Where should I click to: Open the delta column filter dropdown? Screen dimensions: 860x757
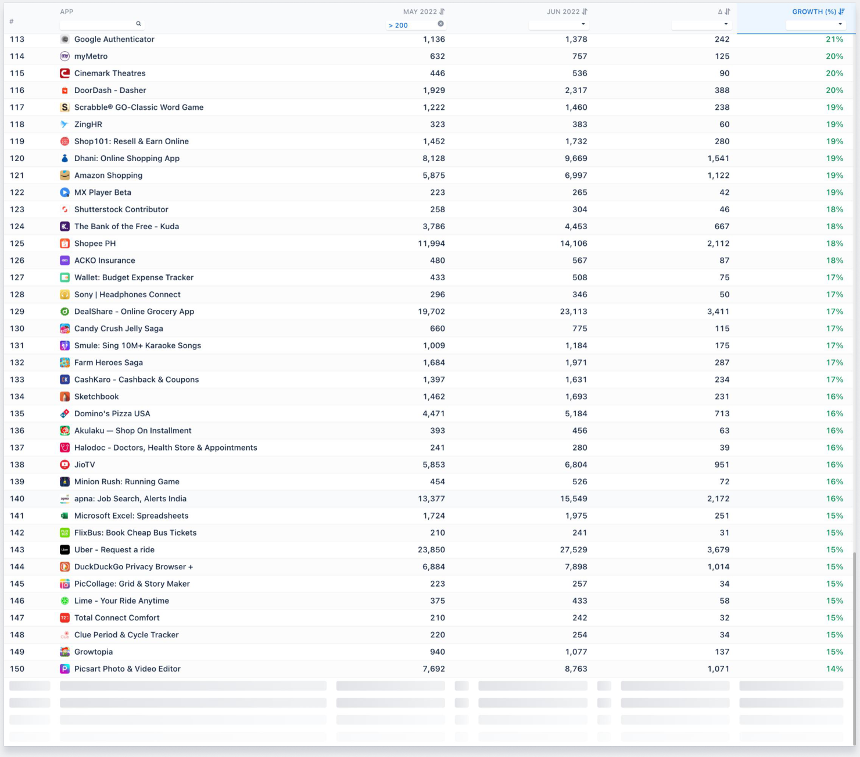[x=726, y=24]
